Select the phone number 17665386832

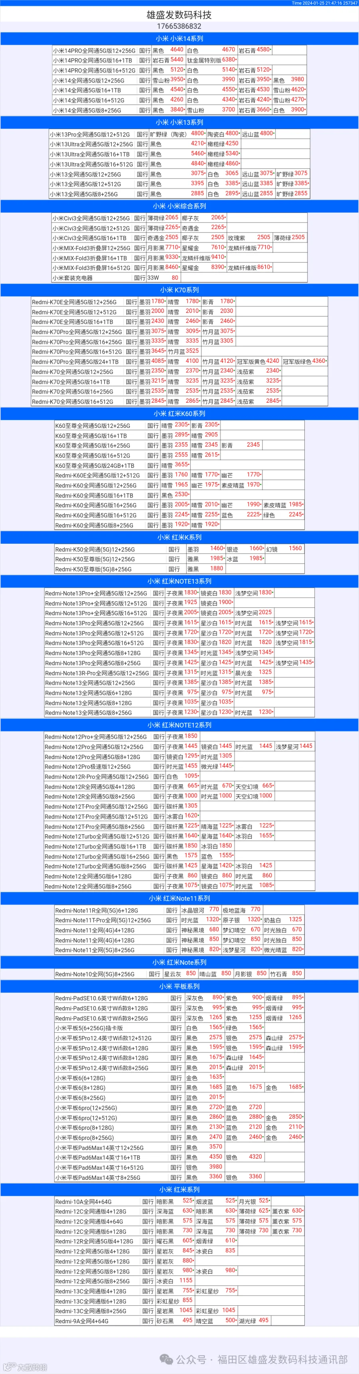(179, 26)
